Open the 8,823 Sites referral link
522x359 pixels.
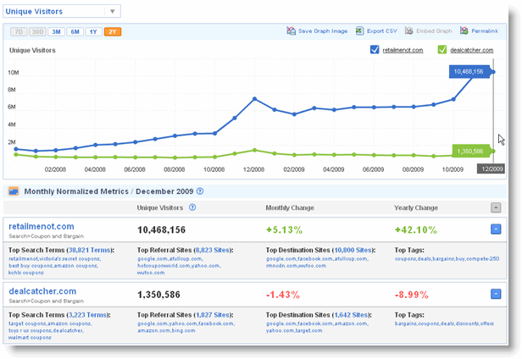[213, 251]
